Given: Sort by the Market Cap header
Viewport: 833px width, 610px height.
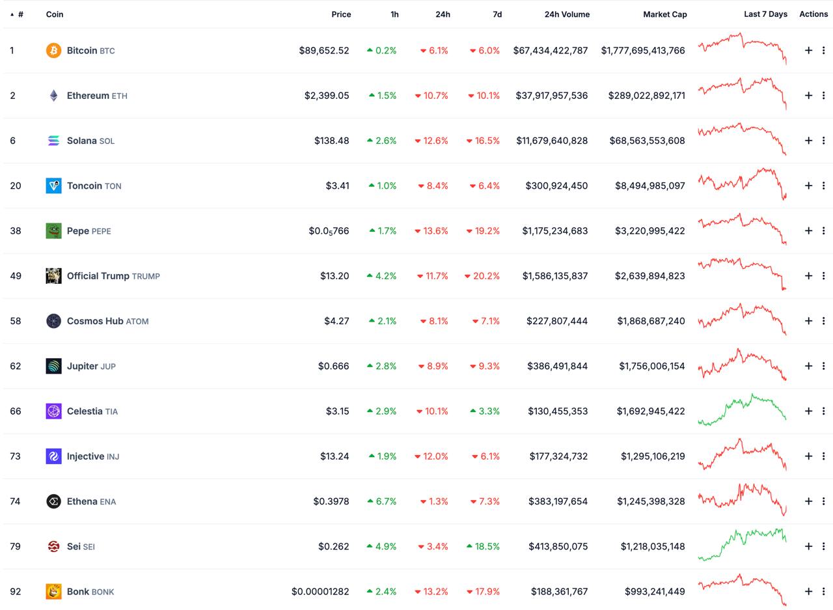Looking at the screenshot, I should 665,14.
